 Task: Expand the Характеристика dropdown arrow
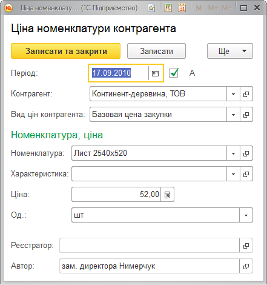click(x=233, y=174)
